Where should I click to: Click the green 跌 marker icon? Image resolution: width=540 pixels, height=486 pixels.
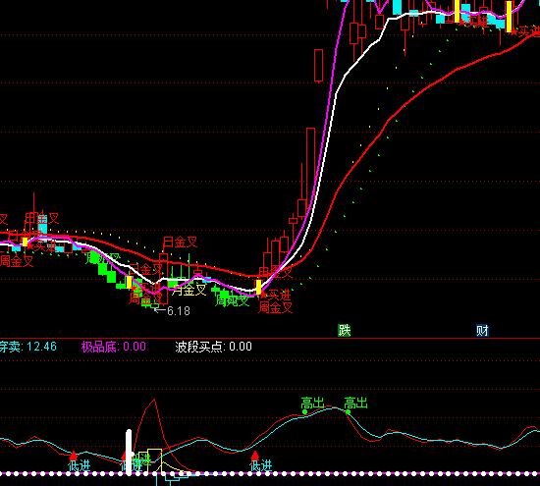pos(344,330)
